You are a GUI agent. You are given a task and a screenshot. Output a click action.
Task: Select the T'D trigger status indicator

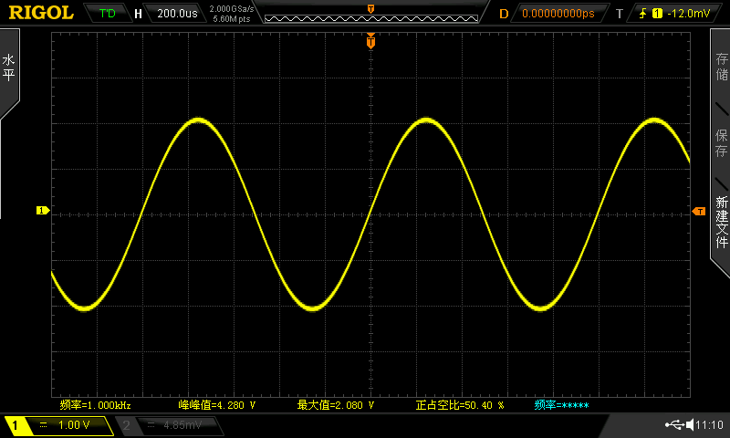point(107,13)
